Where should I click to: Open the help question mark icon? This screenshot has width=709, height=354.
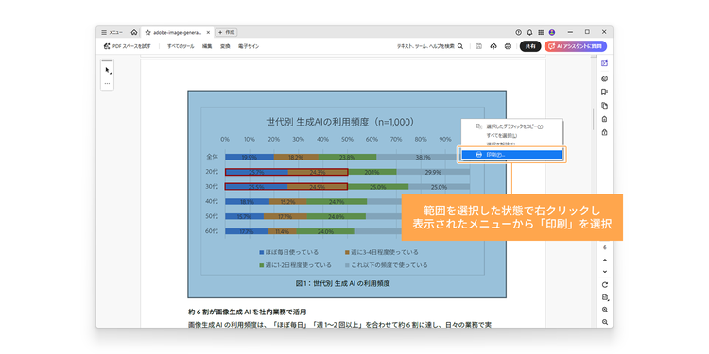pyautogui.click(x=519, y=32)
